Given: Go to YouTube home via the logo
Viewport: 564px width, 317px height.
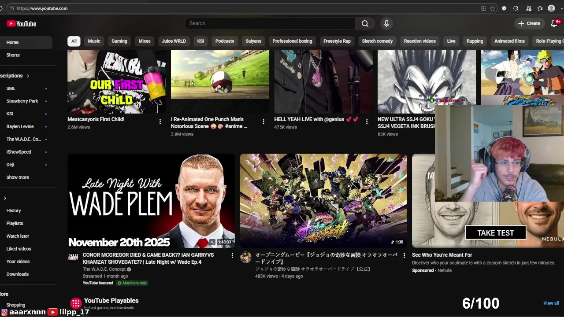Looking at the screenshot, I should pos(21,24).
